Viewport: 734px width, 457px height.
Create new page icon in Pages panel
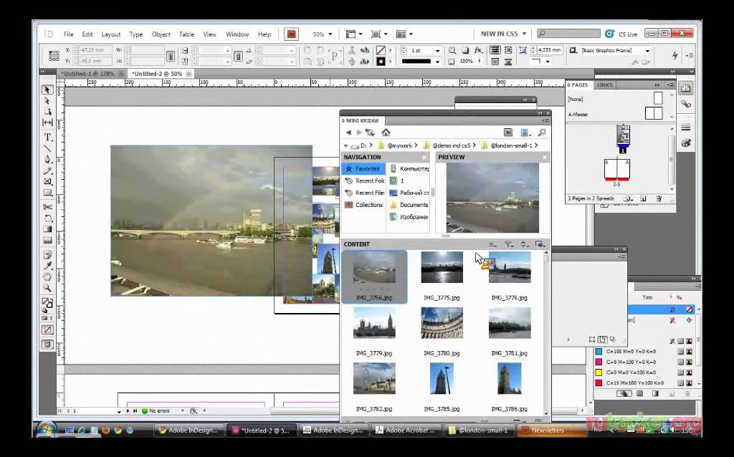click(x=643, y=199)
